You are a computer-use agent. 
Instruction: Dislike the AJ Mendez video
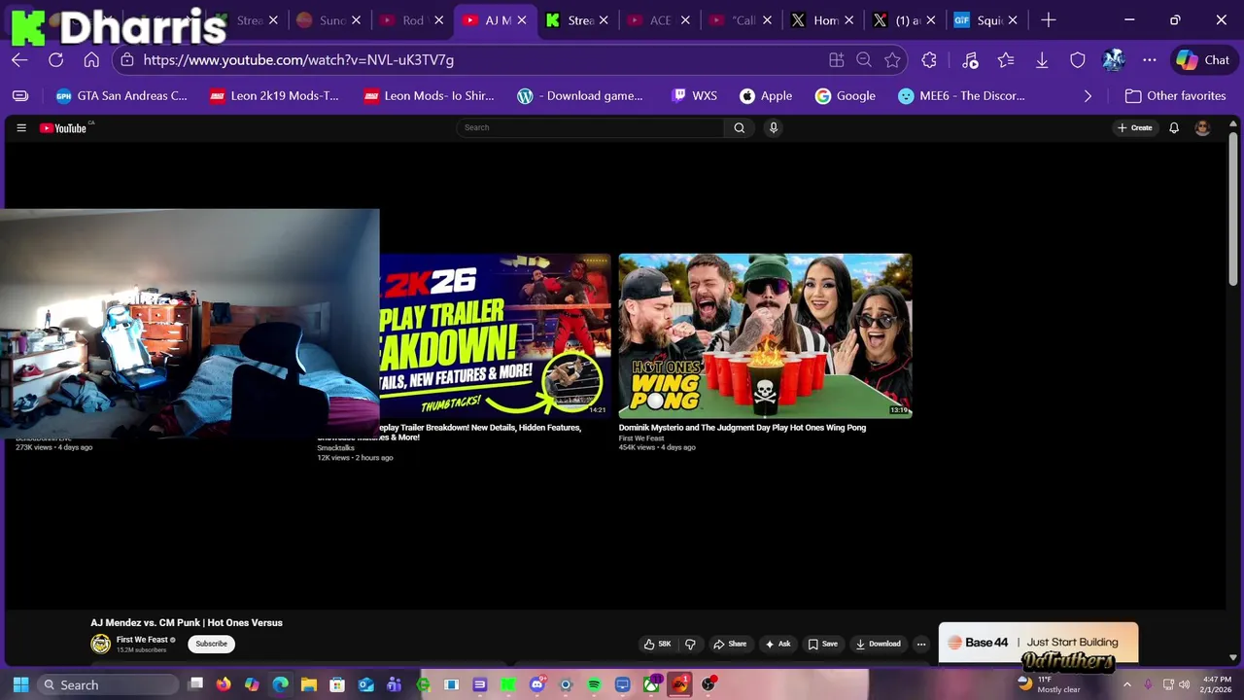[x=690, y=644]
